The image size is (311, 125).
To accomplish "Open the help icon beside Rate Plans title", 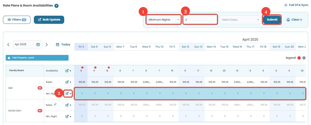I will 57,6.
